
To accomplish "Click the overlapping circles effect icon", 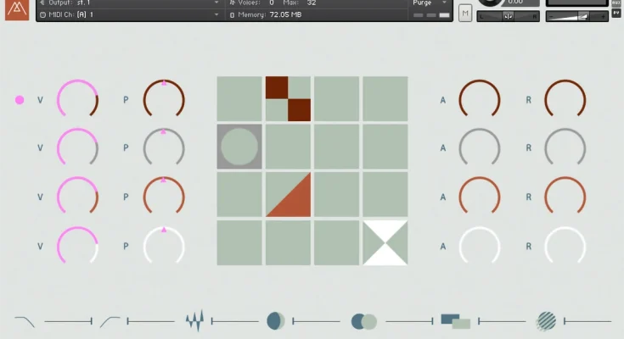I will [364, 321].
